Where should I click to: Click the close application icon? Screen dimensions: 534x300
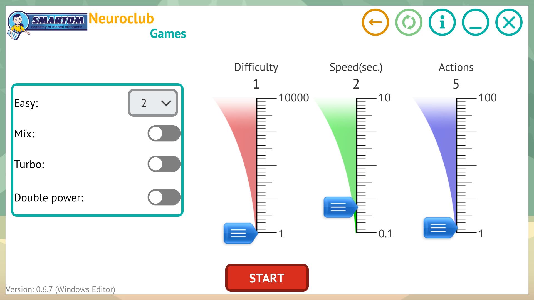click(510, 22)
